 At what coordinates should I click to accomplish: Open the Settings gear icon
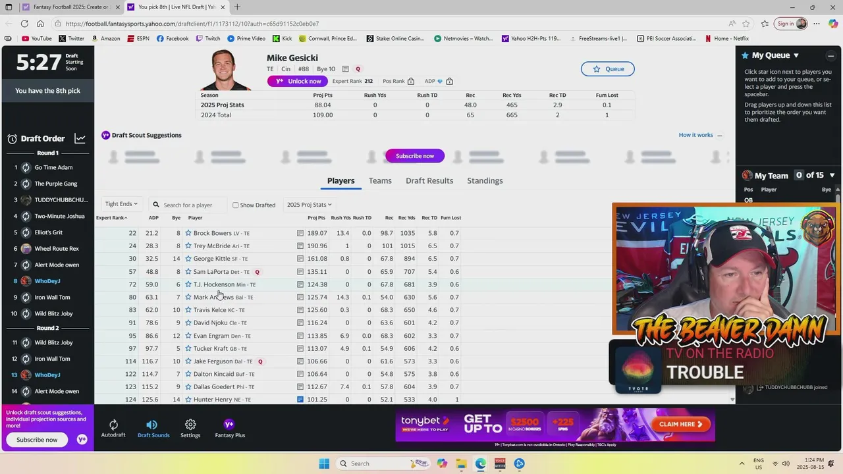click(x=190, y=425)
